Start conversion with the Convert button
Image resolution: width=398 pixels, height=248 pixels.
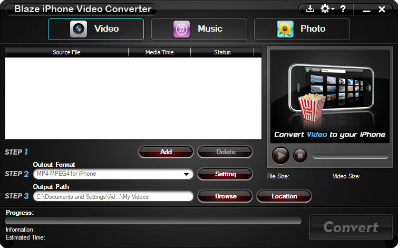(351, 227)
